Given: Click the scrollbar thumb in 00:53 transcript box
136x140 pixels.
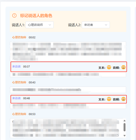Looking at the screenshot, I should tap(125, 127).
